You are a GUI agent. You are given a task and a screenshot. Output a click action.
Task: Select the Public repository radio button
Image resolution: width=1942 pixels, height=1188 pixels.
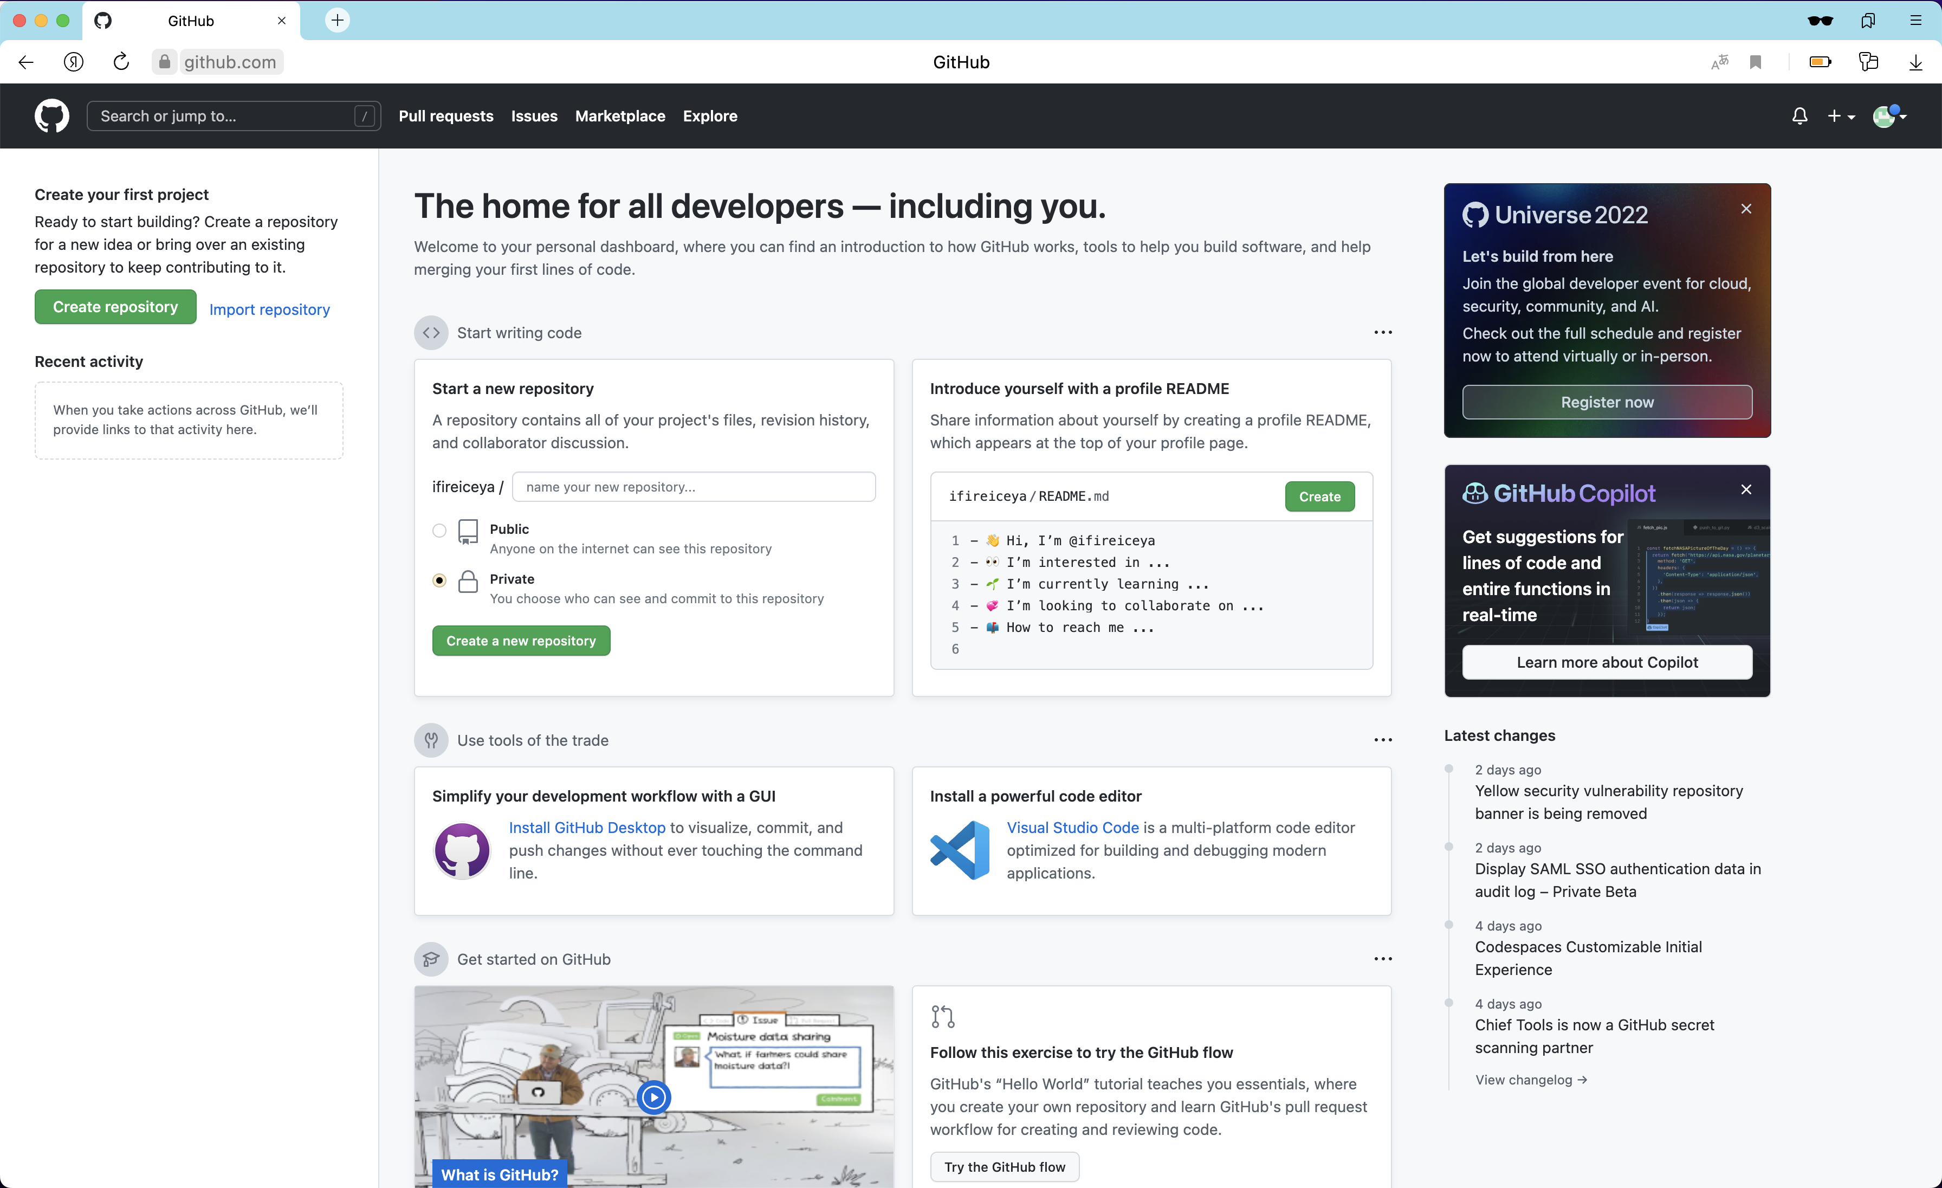440,531
